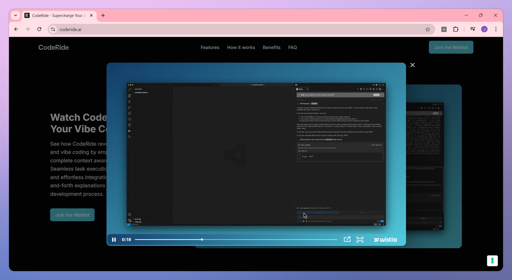View site information for coderide.ai
Screen dimensions: 512x280
coord(53,29)
